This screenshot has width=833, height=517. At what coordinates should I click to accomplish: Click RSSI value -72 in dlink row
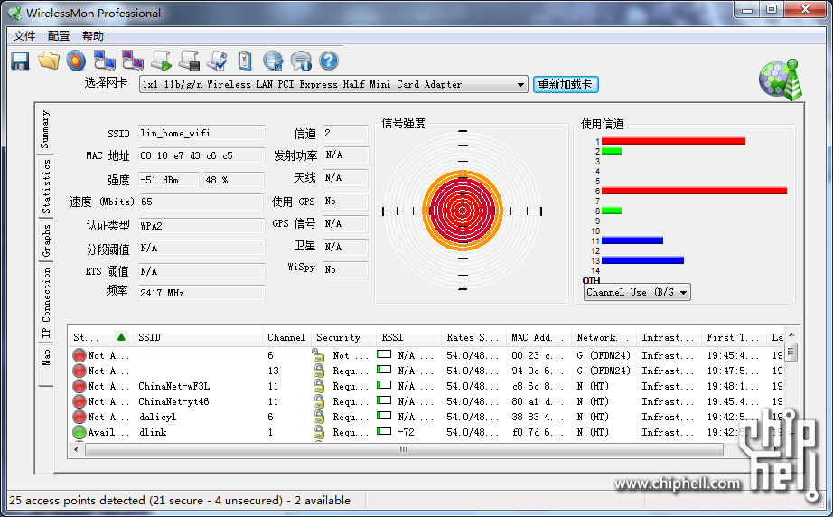tap(406, 432)
